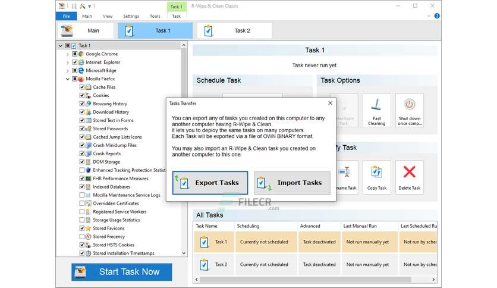Open the Tools menu
The image size is (497, 288).
tap(155, 16)
